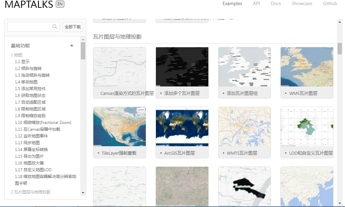This screenshot has height=207, width=345.
Task: Open example 1.9 限制缩放级别
Action: point(30,116)
